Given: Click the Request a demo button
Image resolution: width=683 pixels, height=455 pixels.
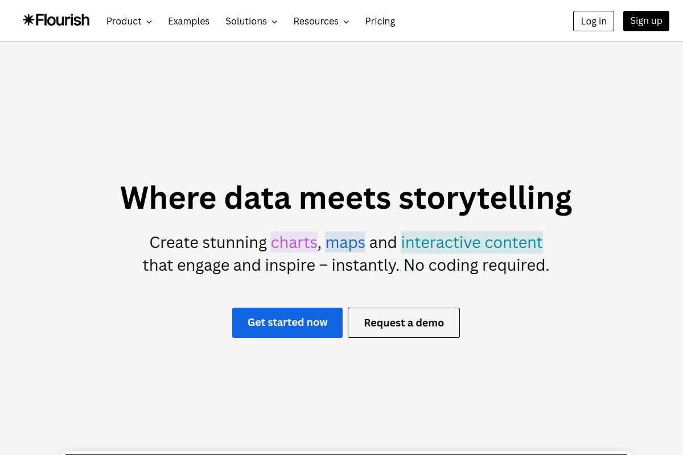Looking at the screenshot, I should (404, 322).
